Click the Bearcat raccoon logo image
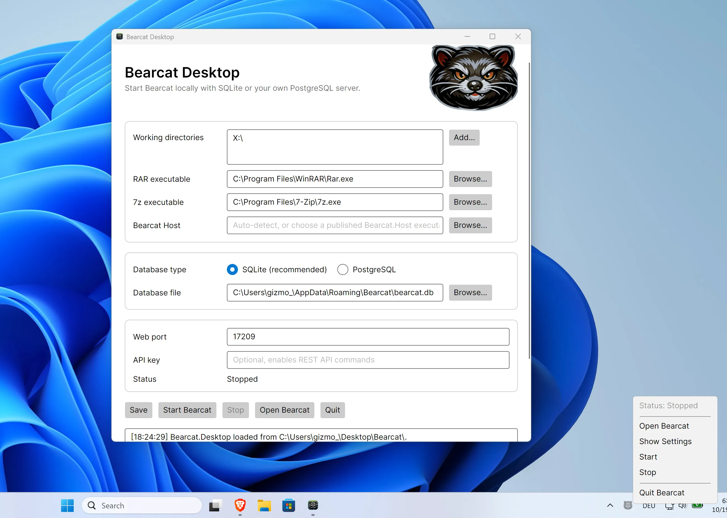 (474, 78)
